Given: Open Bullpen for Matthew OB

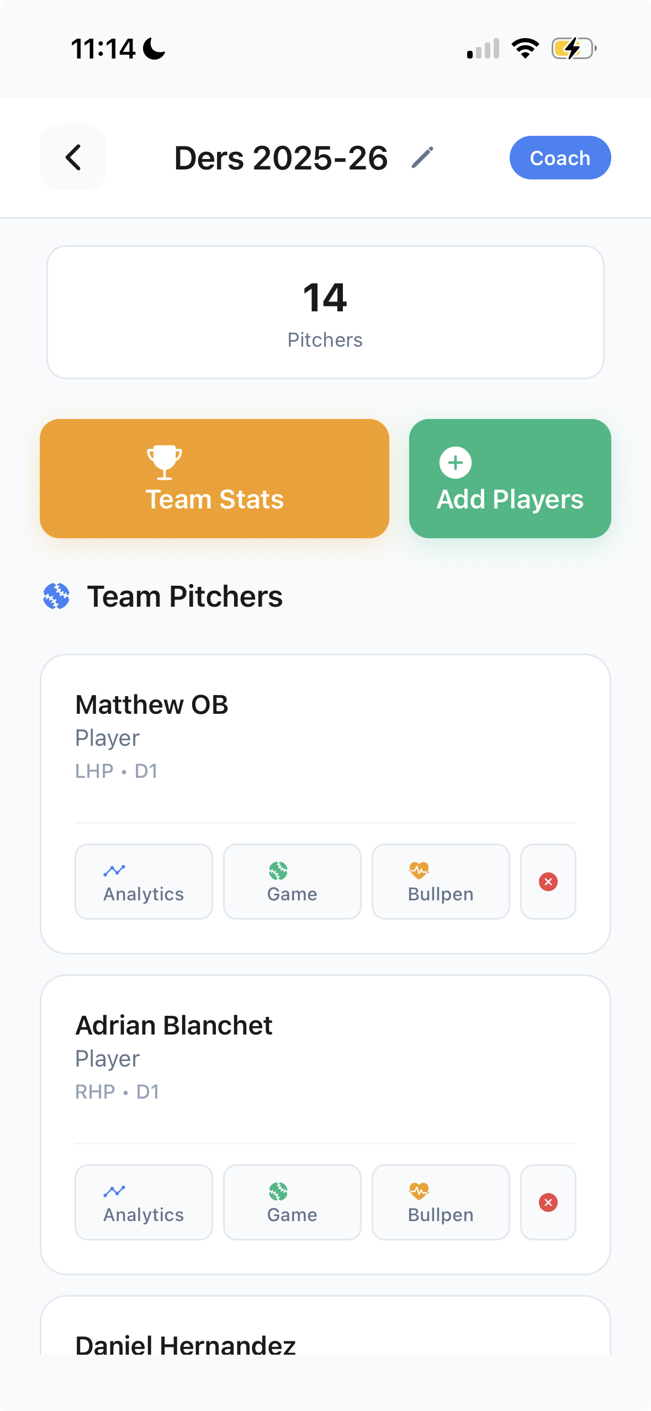Looking at the screenshot, I should [x=440, y=882].
